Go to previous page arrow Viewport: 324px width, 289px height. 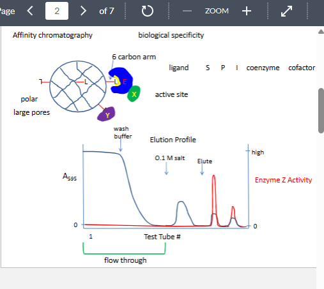point(30,11)
